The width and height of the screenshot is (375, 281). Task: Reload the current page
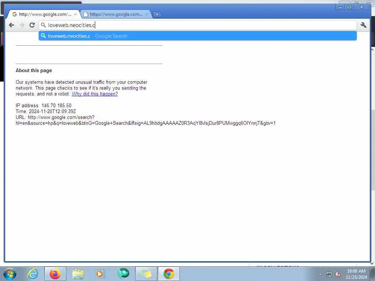tap(32, 25)
